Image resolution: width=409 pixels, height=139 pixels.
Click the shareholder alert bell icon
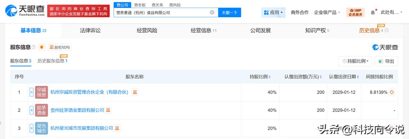click(x=42, y=47)
